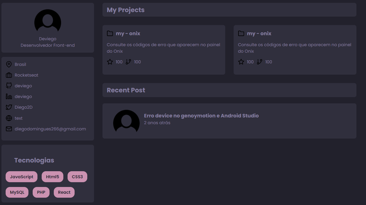Toggle the MySQL technology tag
The image size is (366, 205).
pos(17,192)
